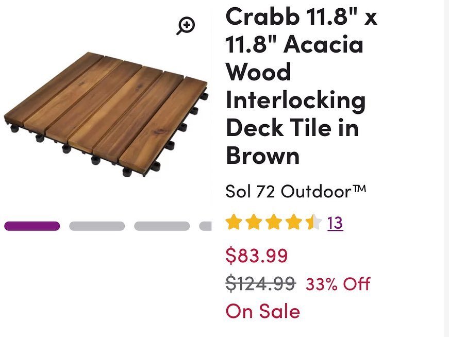Switch to the third carousel slide indicator
Image resolution: width=449 pixels, height=337 pixels.
pyautogui.click(x=162, y=226)
